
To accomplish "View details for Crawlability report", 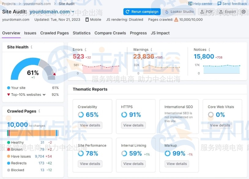I will tap(90, 125).
